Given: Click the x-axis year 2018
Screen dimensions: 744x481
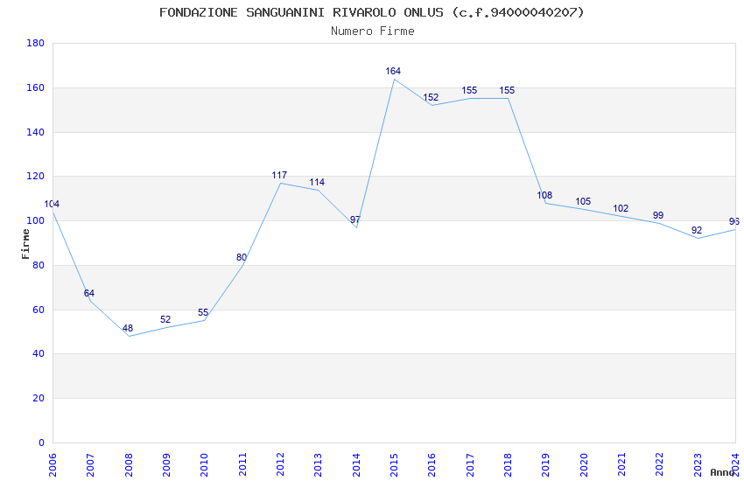Looking at the screenshot, I should [x=508, y=464].
